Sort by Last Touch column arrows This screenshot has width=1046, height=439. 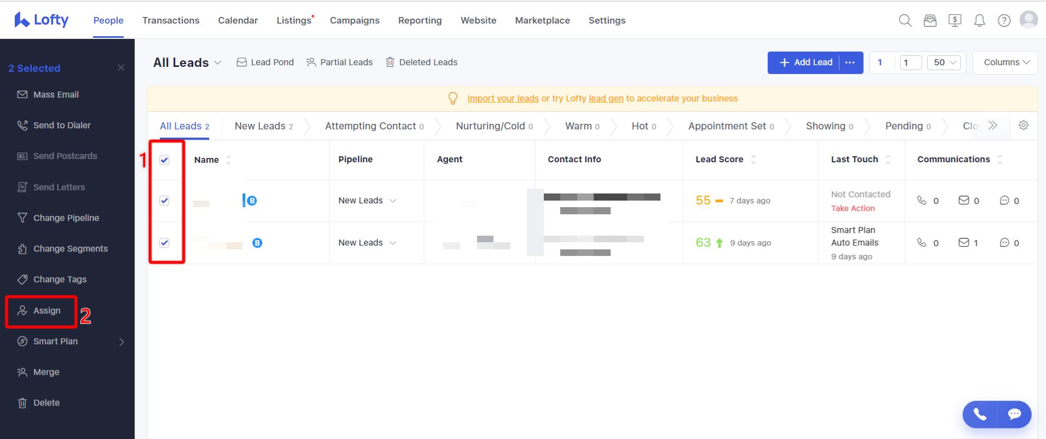click(x=888, y=159)
